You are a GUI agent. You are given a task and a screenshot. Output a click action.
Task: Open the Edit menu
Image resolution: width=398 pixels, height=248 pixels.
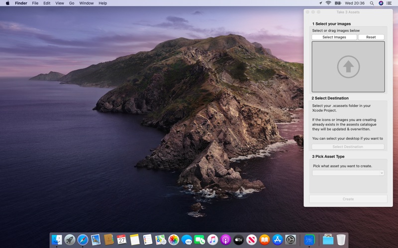click(x=47, y=3)
